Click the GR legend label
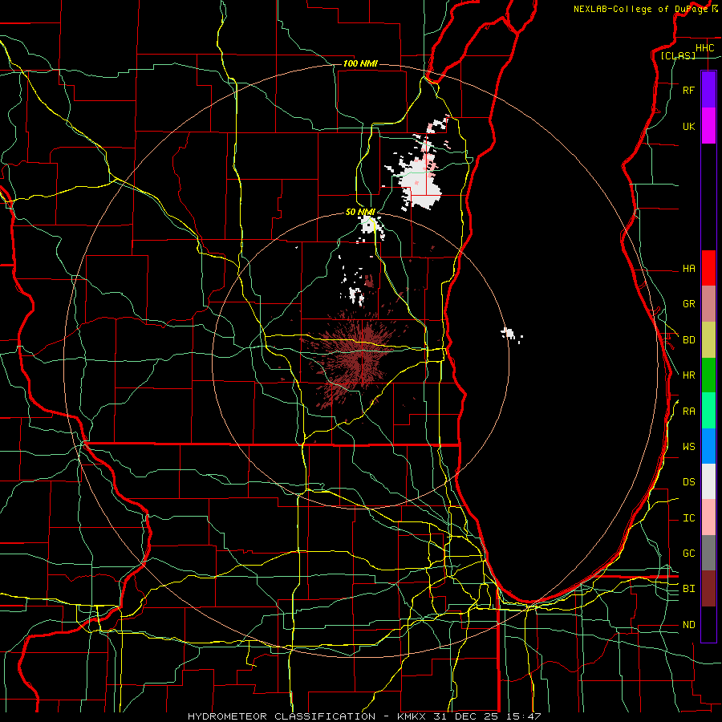 (688, 304)
